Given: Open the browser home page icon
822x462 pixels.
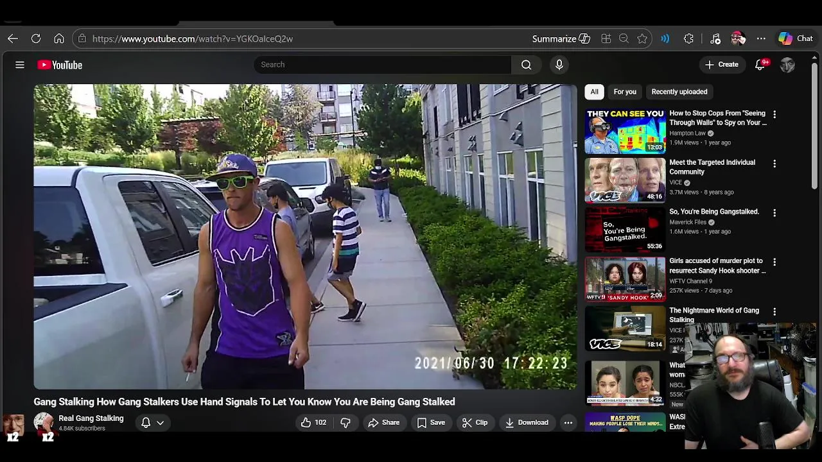Looking at the screenshot, I should pos(59,38).
